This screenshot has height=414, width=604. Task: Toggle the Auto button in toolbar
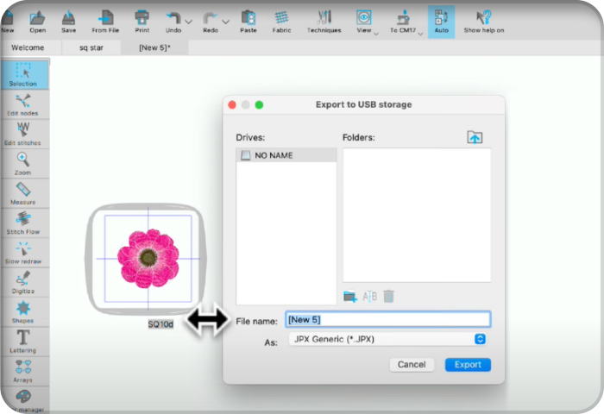coord(441,20)
